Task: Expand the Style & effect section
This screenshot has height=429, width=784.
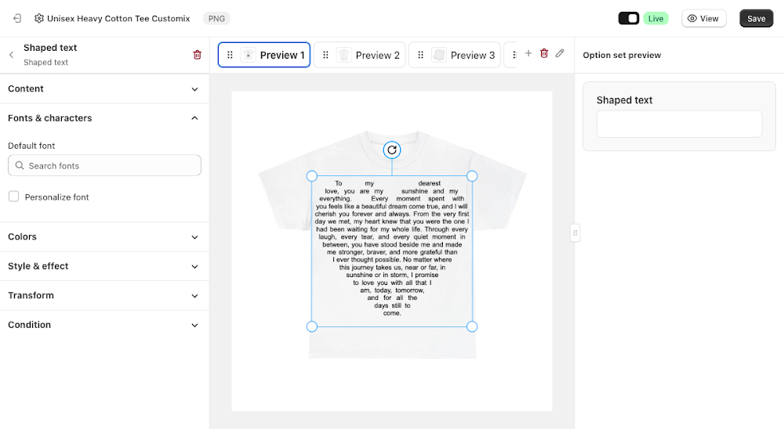Action: 104,266
